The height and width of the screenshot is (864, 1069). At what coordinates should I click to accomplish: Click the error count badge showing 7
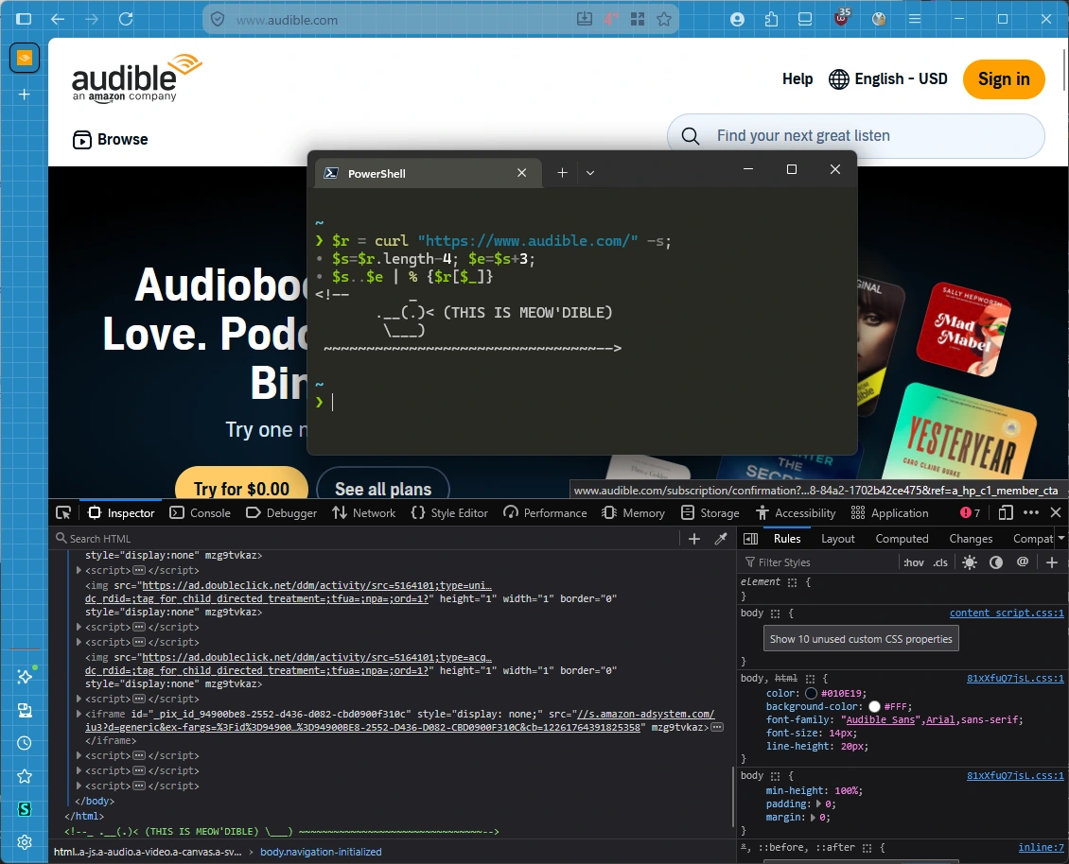(970, 513)
